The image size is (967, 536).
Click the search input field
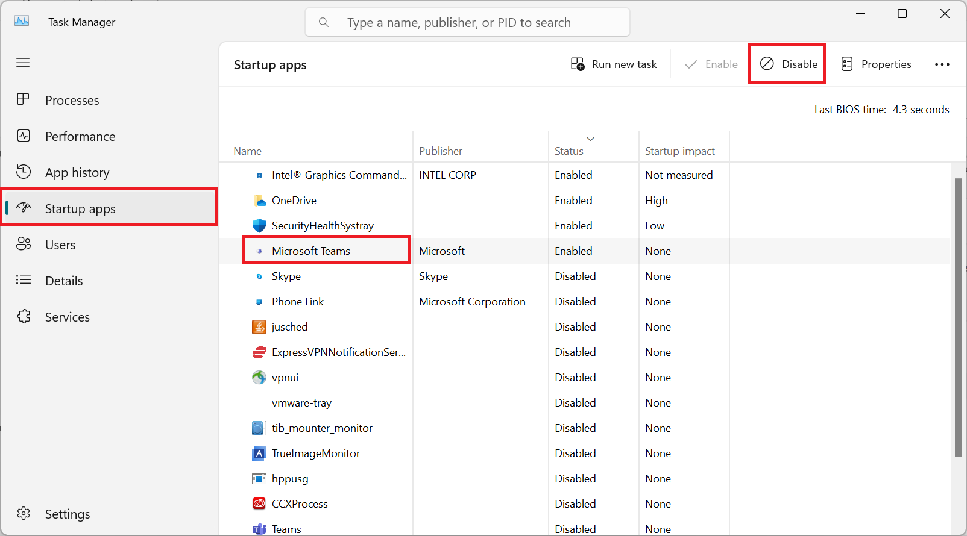coord(467,22)
